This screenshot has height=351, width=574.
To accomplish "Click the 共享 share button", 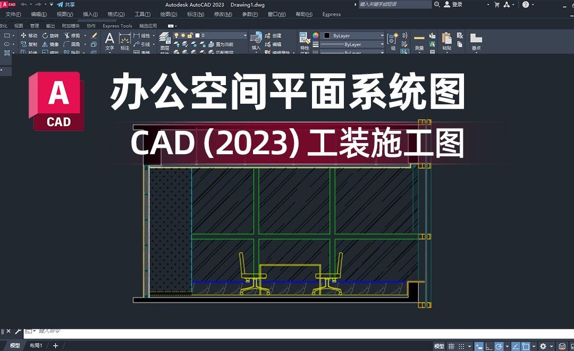I will 66,4.
